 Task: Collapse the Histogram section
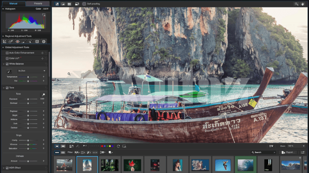(3, 9)
